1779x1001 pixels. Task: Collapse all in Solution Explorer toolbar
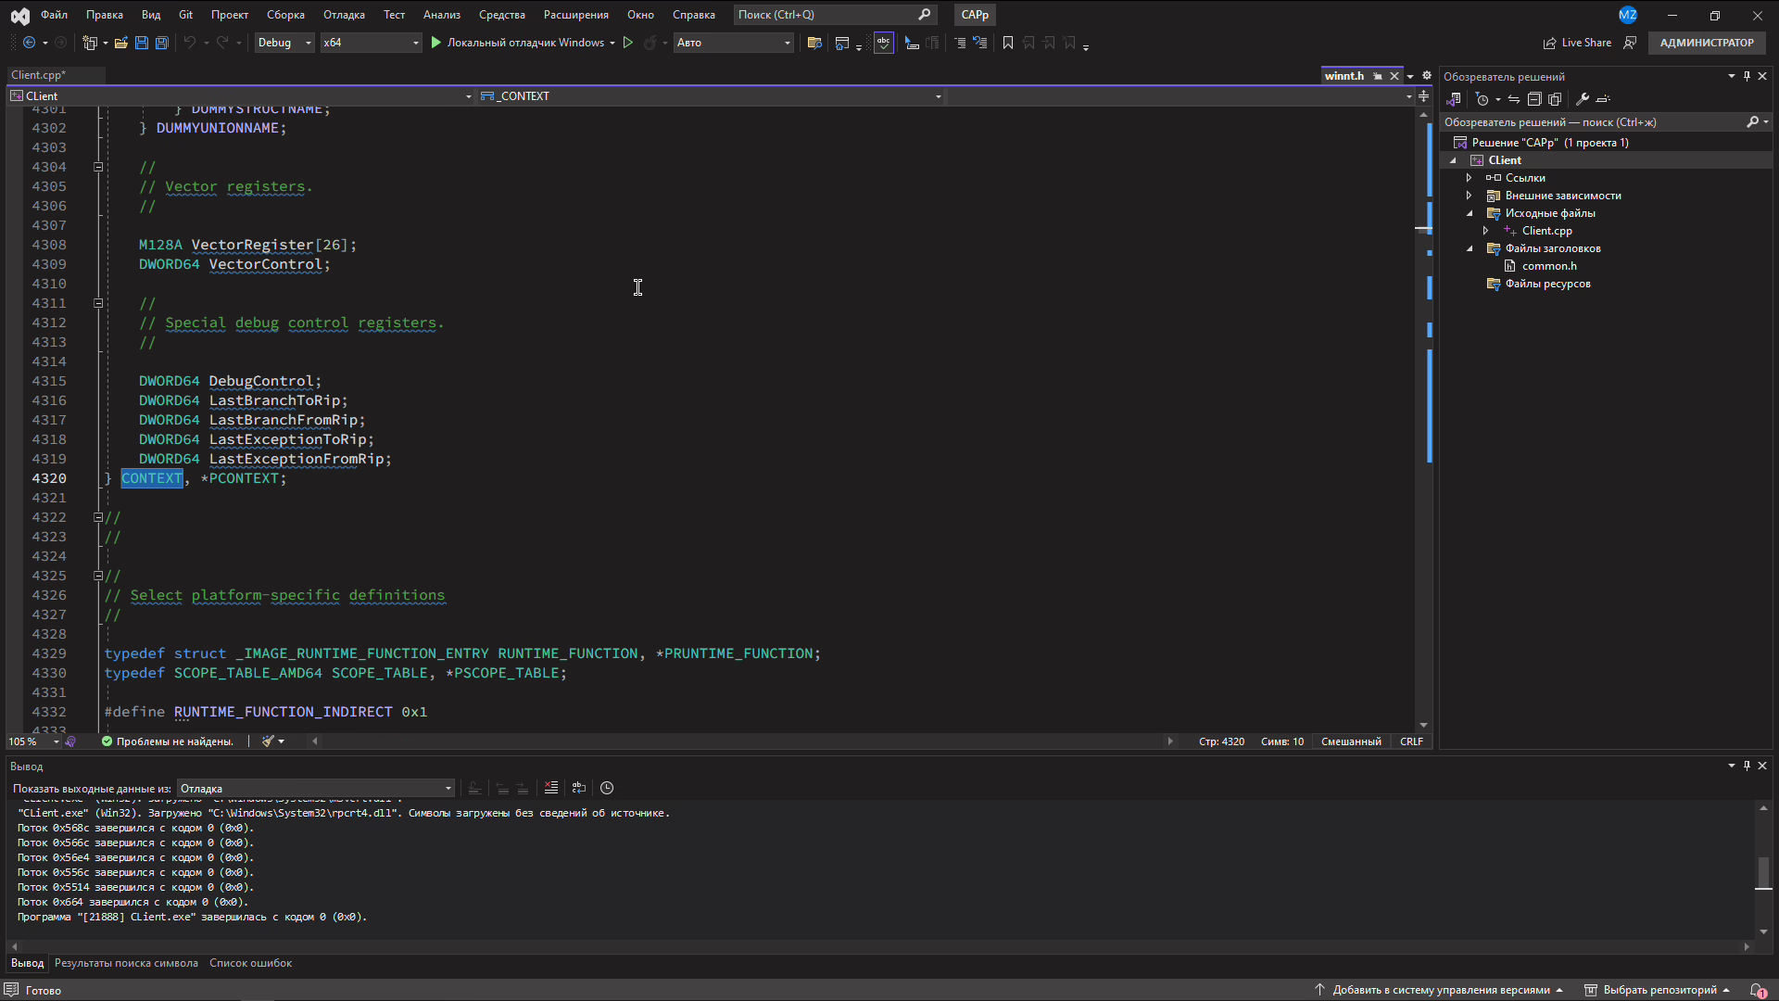[x=1534, y=99]
